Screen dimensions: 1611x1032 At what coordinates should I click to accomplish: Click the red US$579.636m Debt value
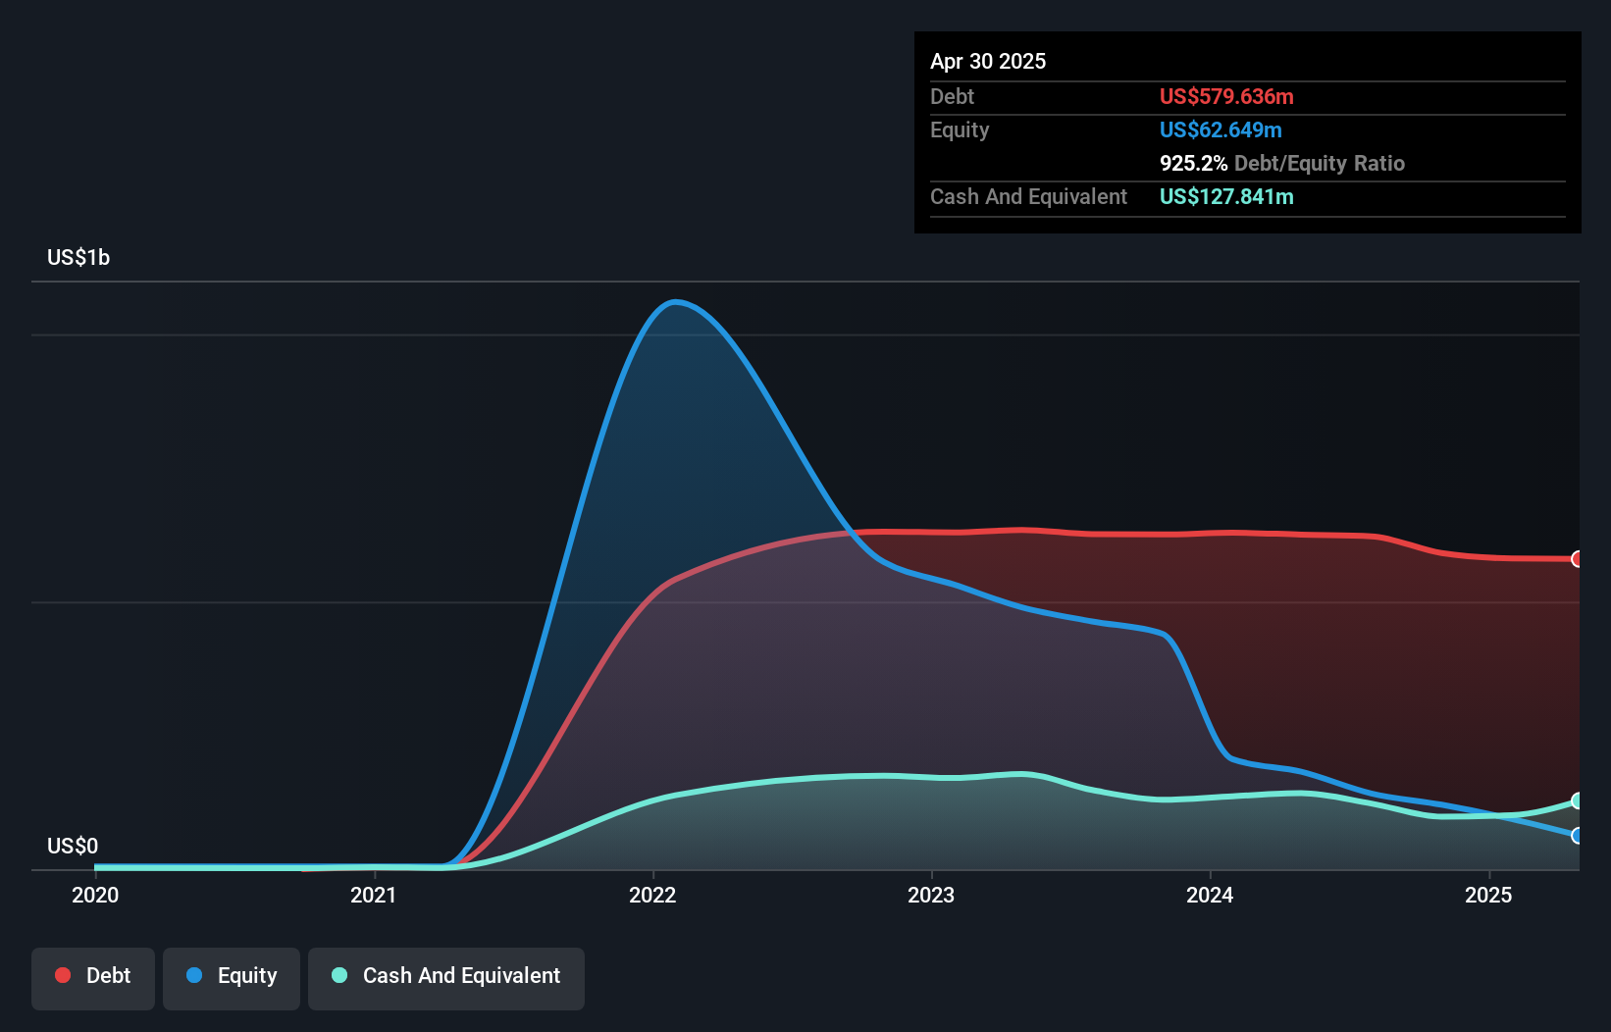point(1226,96)
